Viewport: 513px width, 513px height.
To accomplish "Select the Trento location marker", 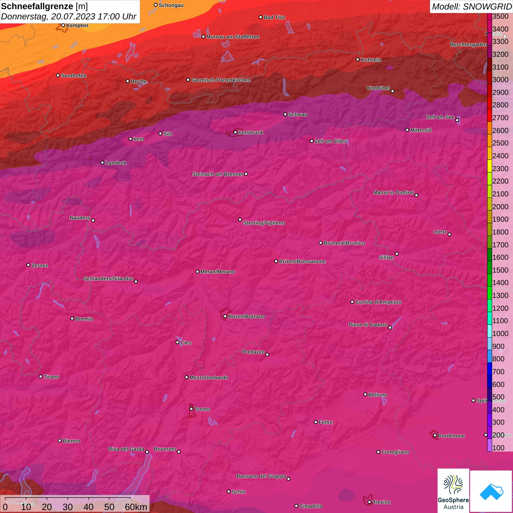I will tap(191, 409).
